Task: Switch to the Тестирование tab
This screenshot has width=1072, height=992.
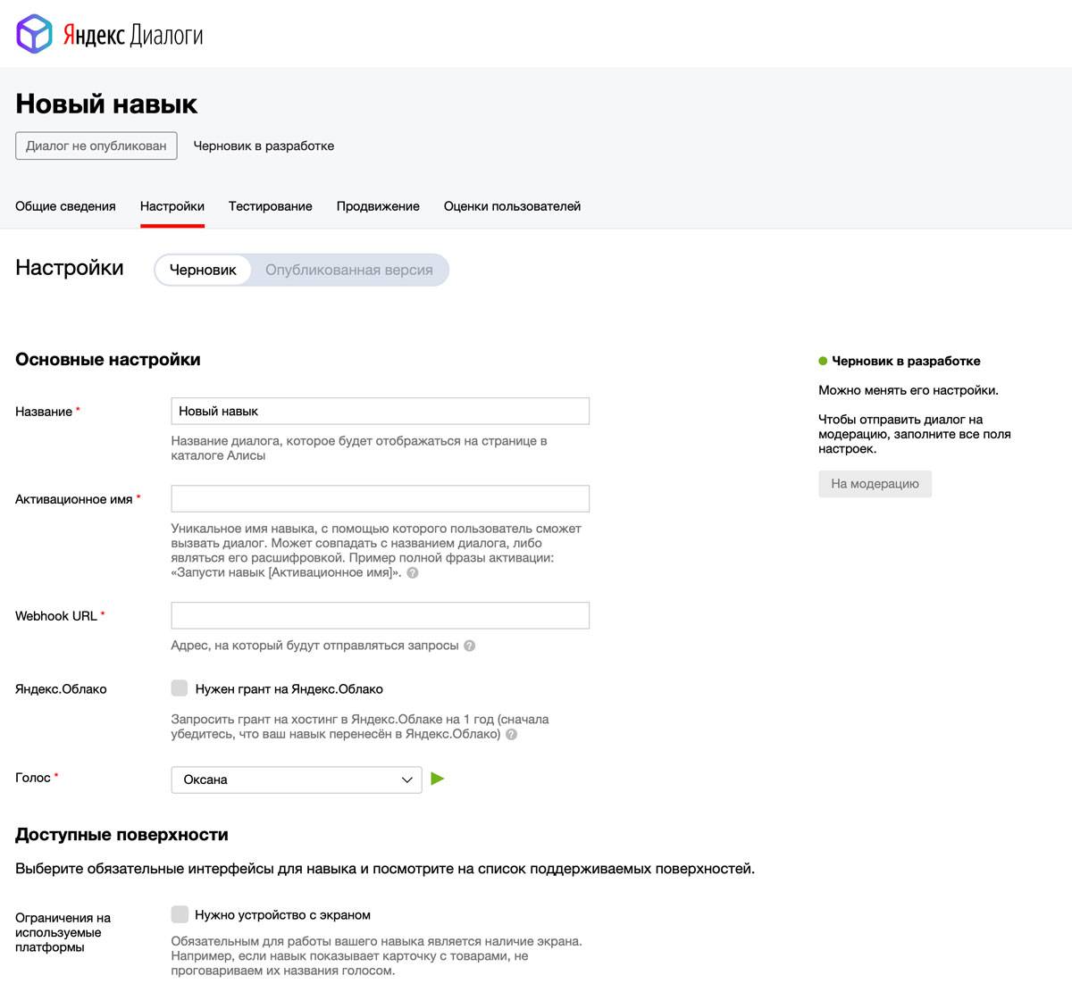Action: [270, 206]
